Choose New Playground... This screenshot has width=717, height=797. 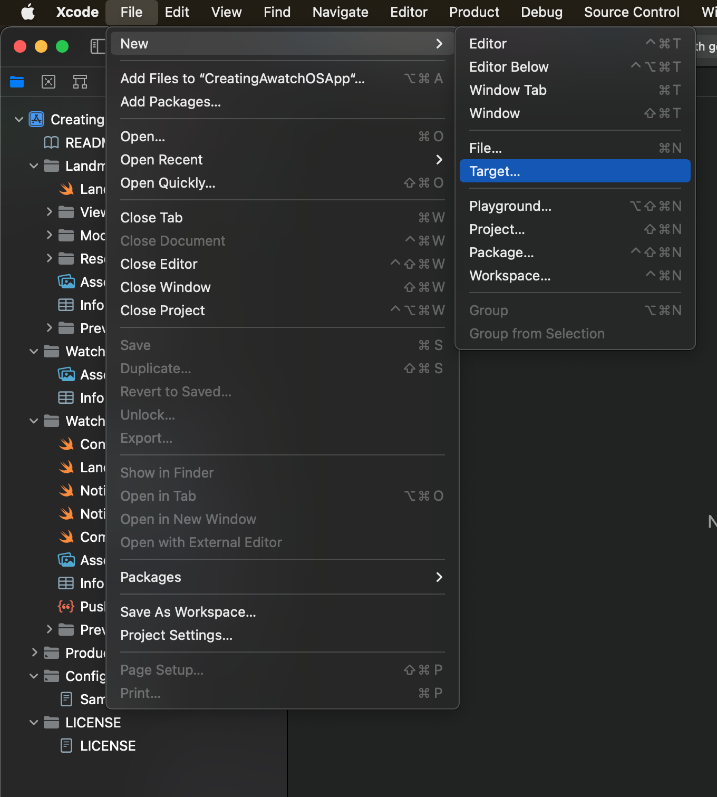point(575,206)
